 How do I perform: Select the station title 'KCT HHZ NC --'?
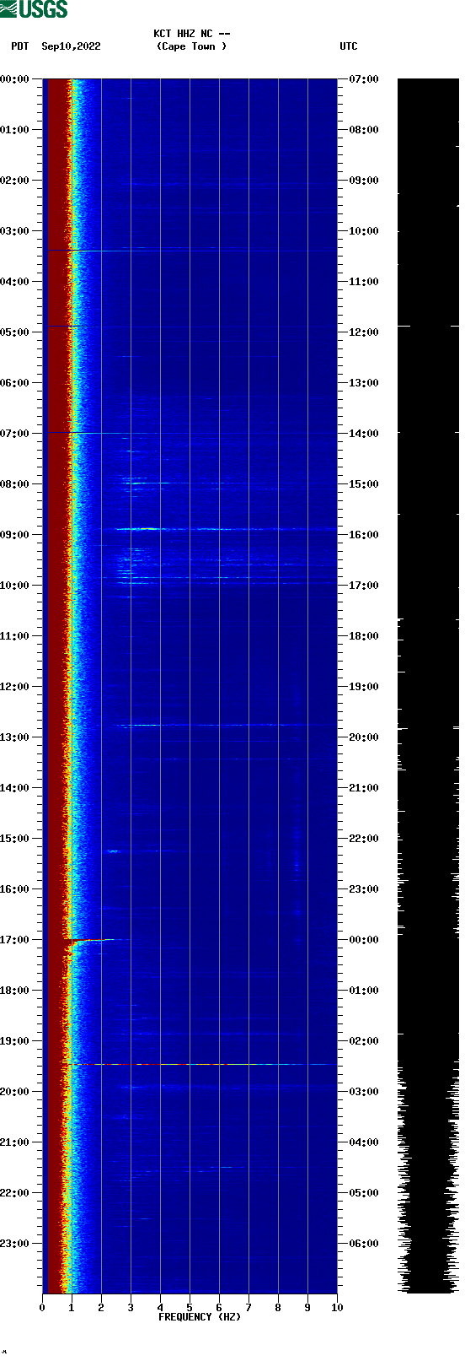pyautogui.click(x=192, y=34)
